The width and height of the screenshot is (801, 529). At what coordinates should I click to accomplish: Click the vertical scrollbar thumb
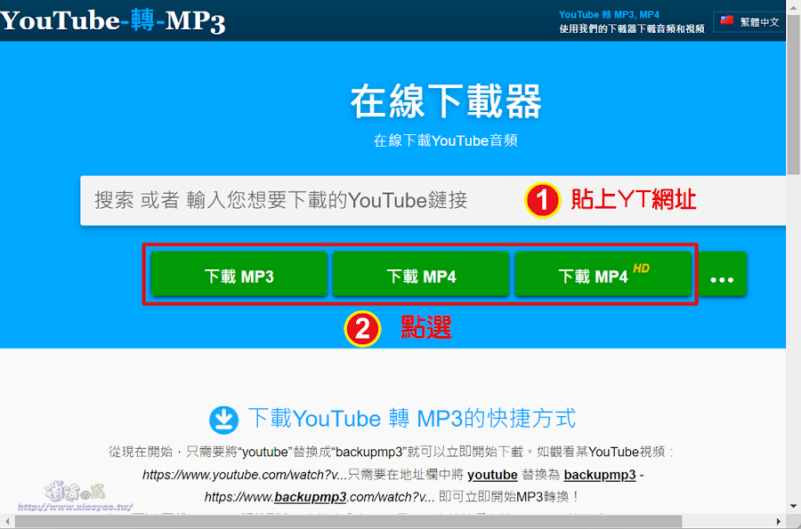793,94
